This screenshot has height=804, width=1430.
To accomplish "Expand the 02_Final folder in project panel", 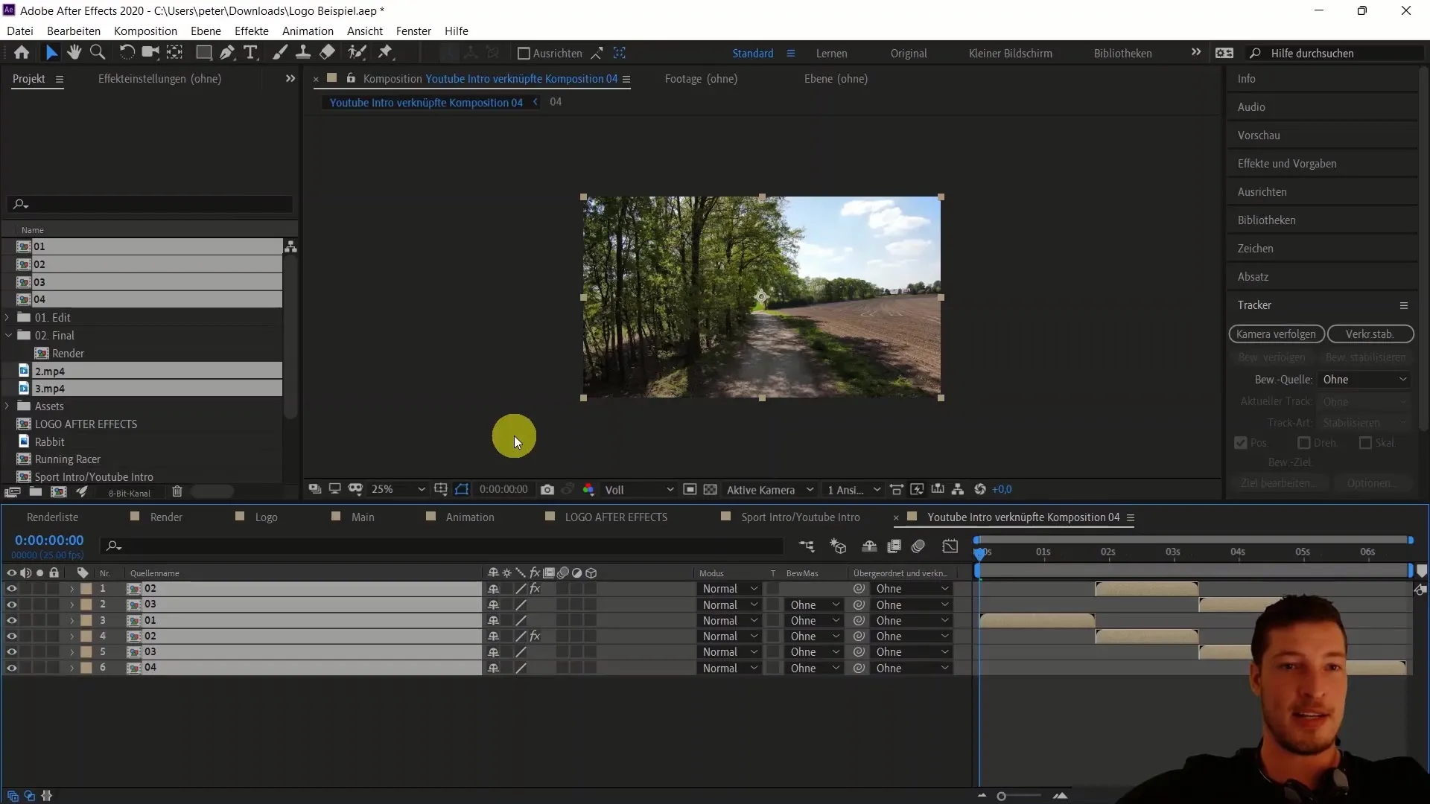I will [8, 335].
